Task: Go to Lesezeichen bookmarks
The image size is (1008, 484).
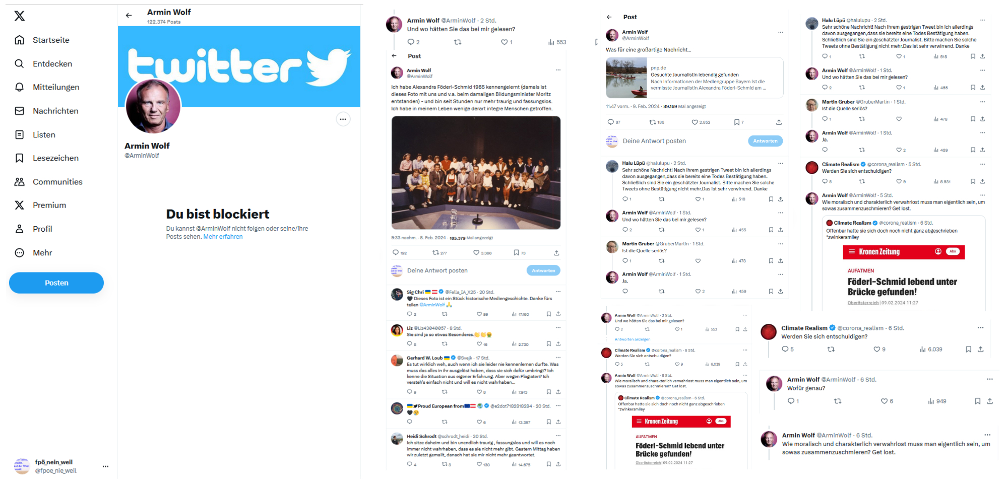Action: point(46,158)
